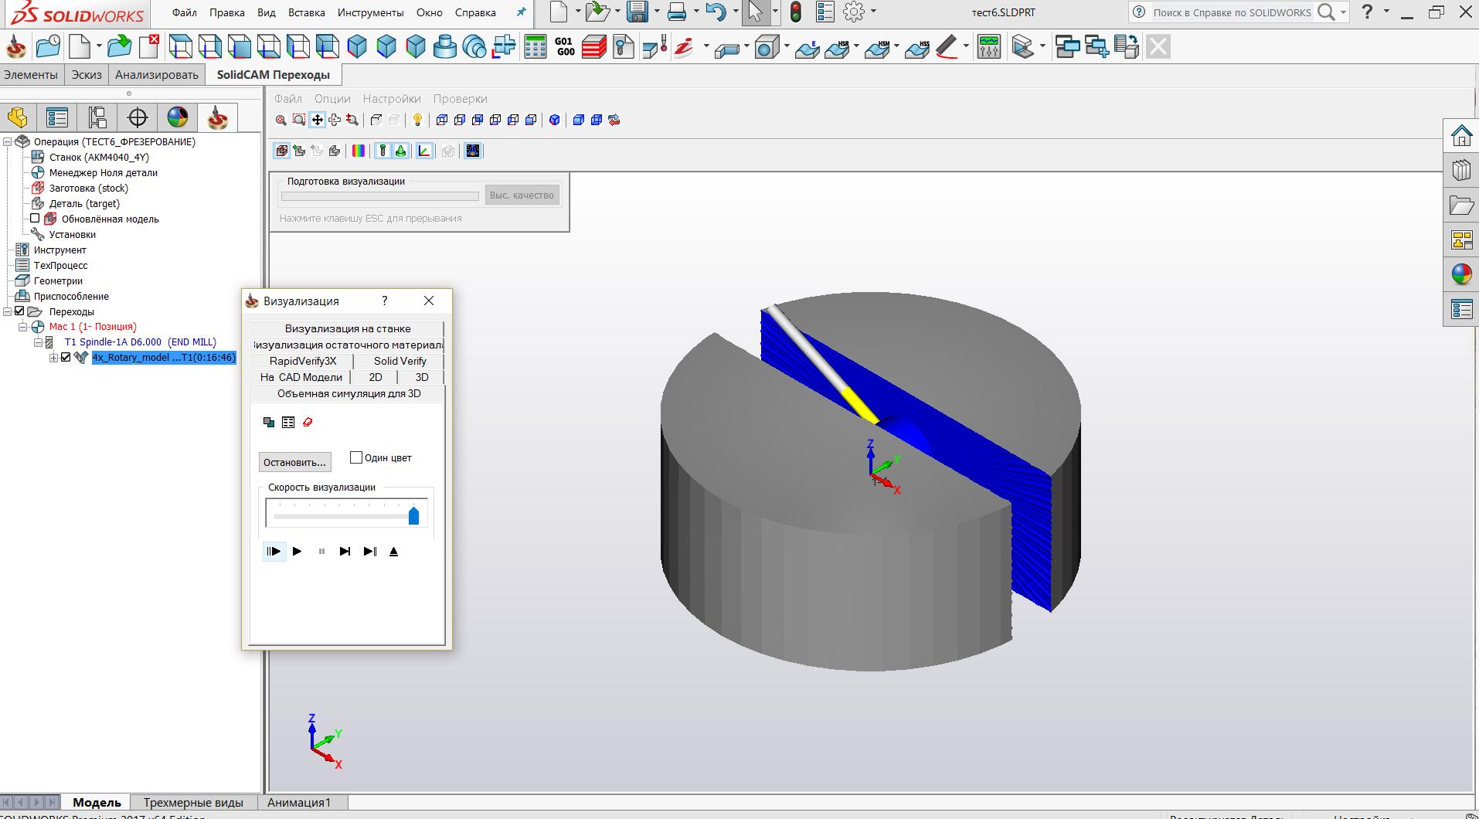Open the File Explorer folder icon in task pane
The width and height of the screenshot is (1479, 819).
pyautogui.click(x=1461, y=205)
